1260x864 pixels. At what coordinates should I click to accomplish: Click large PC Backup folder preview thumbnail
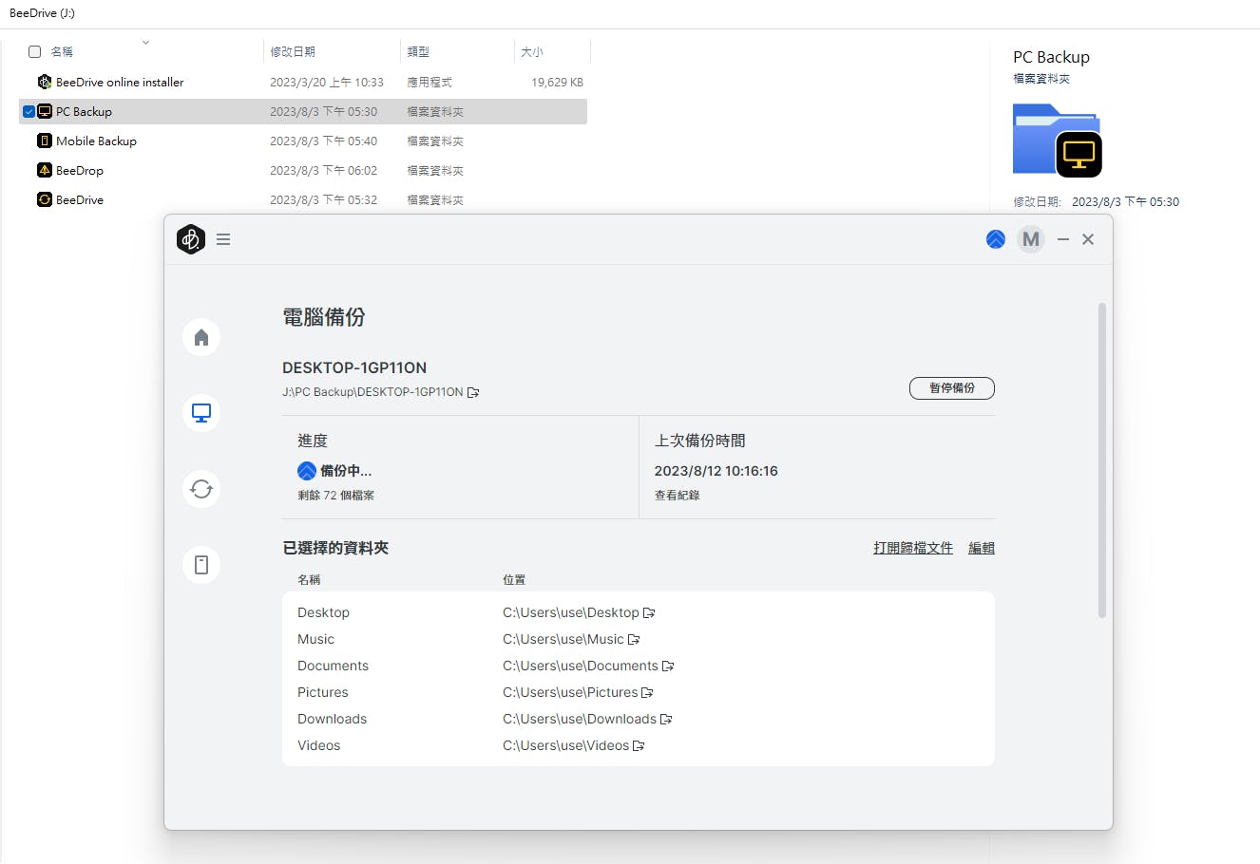1057,141
